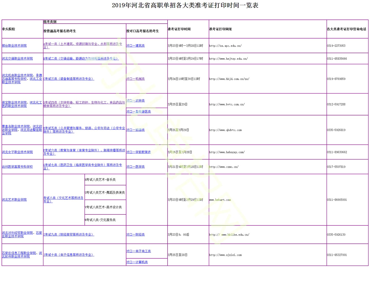Click phone number 0319-8769859
Image resolution: width=370 pixels, height=282 pixels.
336,79
